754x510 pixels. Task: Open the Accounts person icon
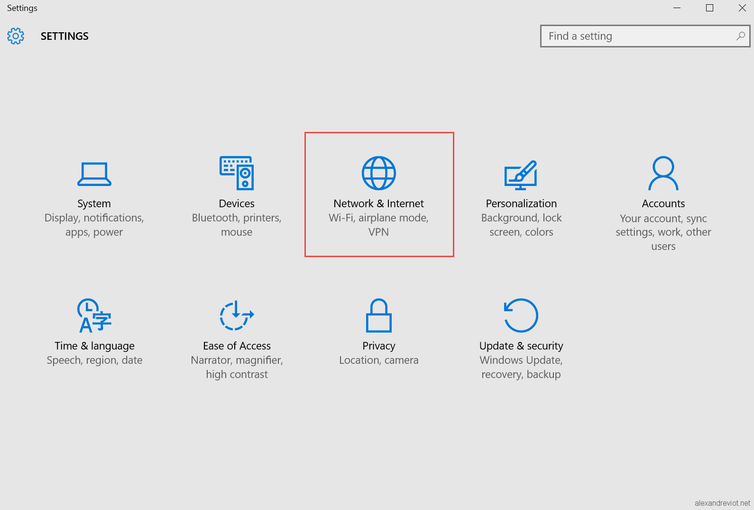coord(663,173)
